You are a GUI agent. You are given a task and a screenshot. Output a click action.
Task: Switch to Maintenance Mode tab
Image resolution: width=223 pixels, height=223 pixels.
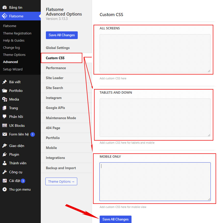[61, 118]
